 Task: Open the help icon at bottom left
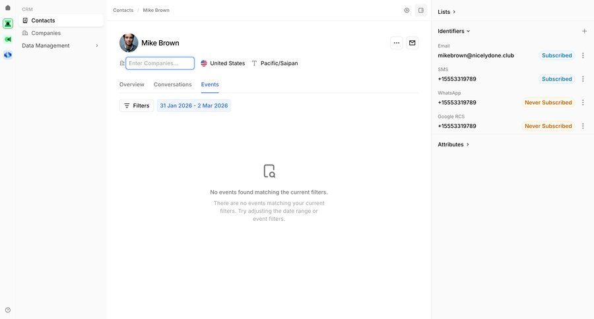pos(7,310)
